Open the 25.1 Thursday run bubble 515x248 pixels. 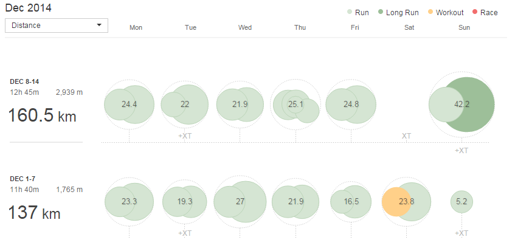click(296, 105)
